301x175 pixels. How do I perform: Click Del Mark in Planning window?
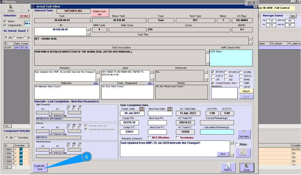(x=24, y=16)
